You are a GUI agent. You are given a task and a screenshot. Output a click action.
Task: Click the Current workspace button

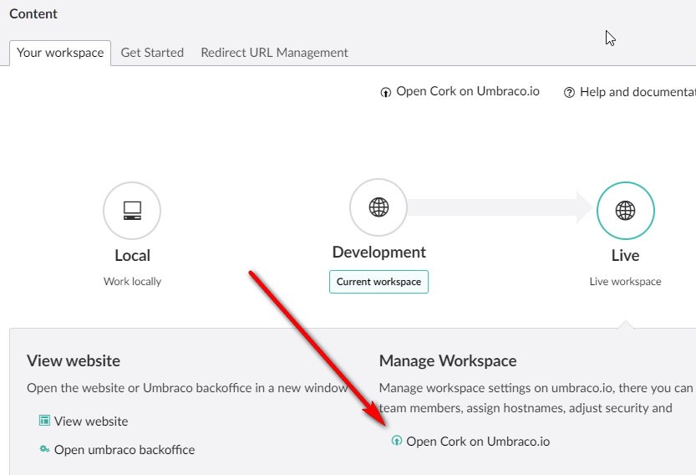click(x=378, y=282)
